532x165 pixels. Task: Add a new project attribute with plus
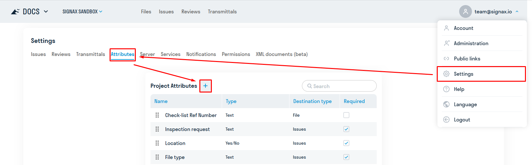pyautogui.click(x=205, y=86)
